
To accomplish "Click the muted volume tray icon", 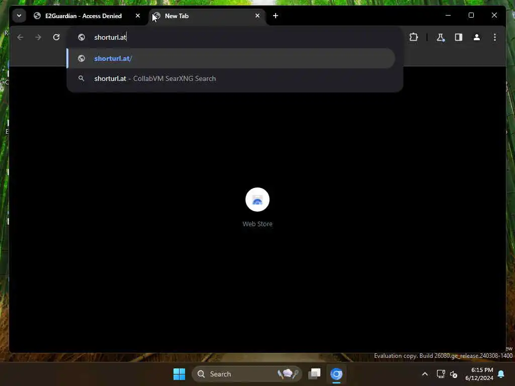I will 454,374.
